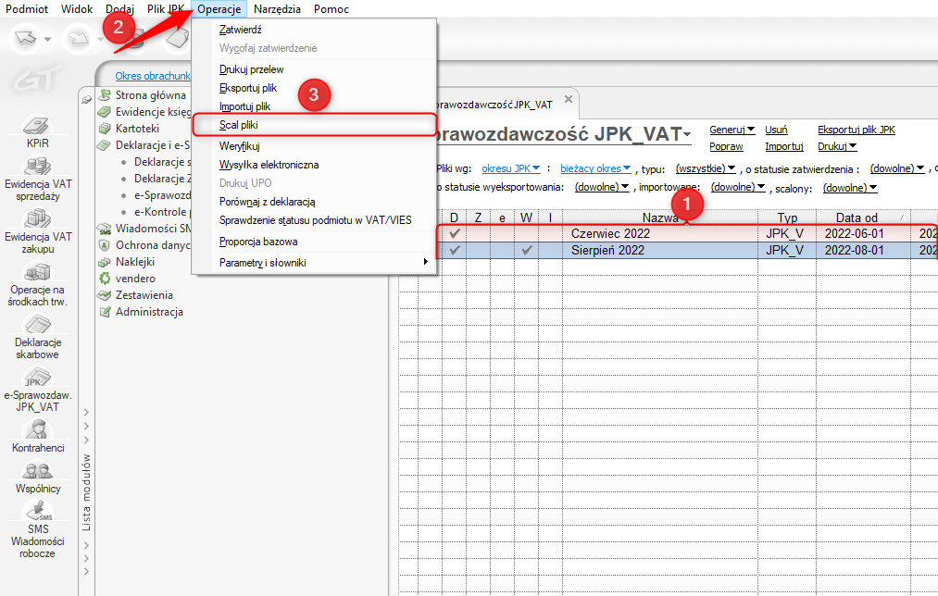Choose Importuj plik menu entry

coord(315,106)
